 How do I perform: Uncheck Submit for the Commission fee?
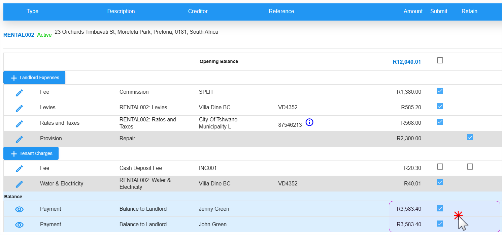[440, 91]
